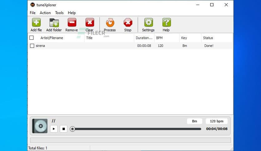Click the Bm key cell in the list
Image resolution: width=261 pixels, height=151 pixels.
pyautogui.click(x=185, y=46)
